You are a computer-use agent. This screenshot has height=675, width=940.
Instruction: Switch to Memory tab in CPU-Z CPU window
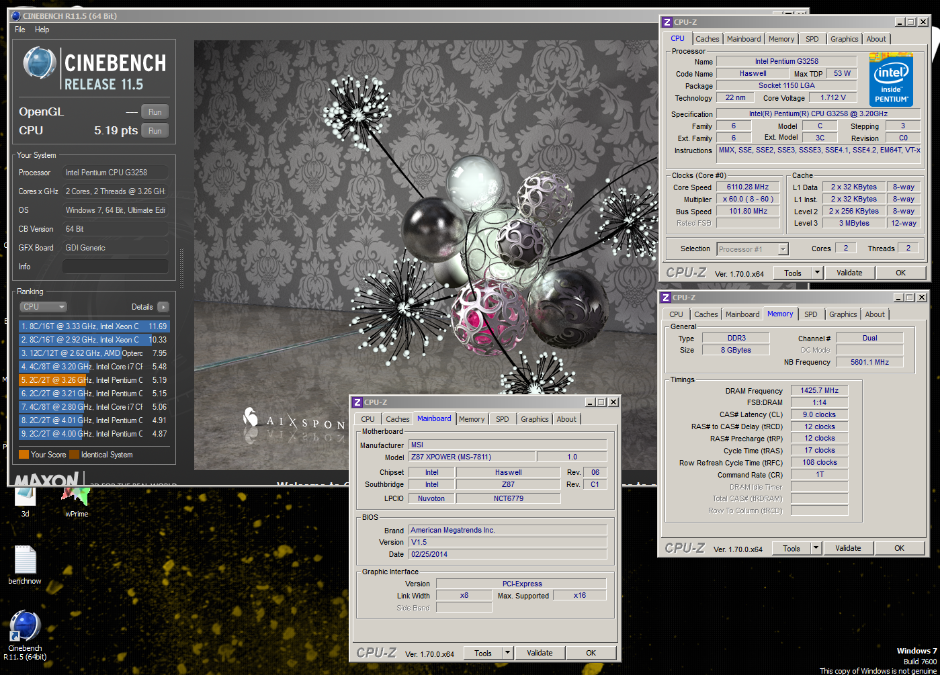(781, 39)
